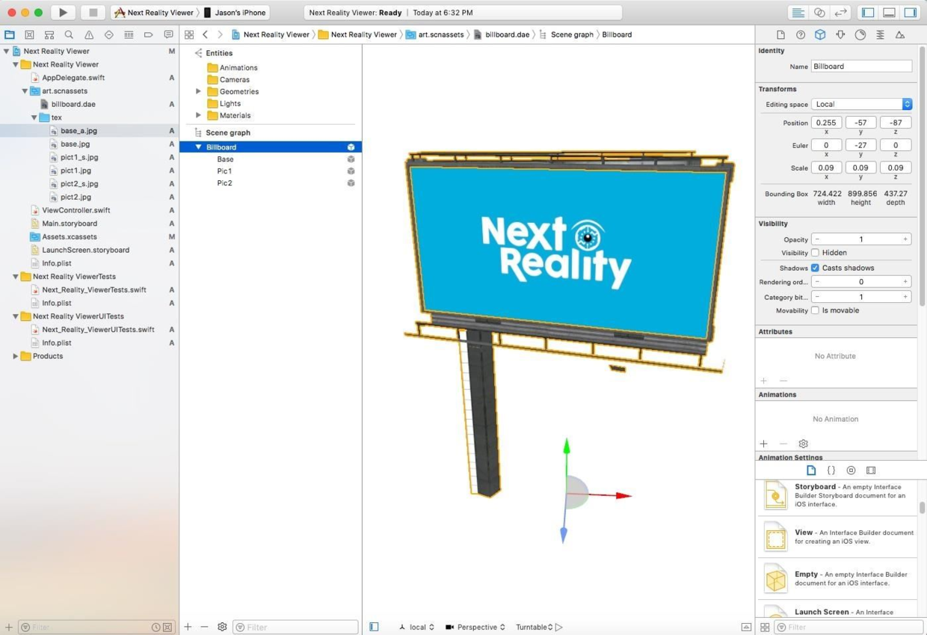Viewport: 927px width, 635px height.
Task: Open the scene editor settings gear
Action: 222,627
